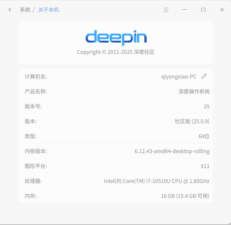Navigate to 系统 breadcrumb
Viewport: 231px width, 225px height.
coord(25,10)
